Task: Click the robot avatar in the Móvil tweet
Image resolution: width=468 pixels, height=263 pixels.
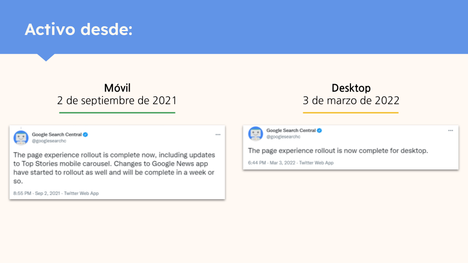Action: pyautogui.click(x=20, y=138)
